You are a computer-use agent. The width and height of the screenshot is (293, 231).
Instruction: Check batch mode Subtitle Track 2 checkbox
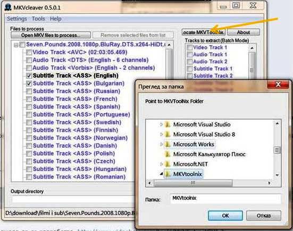point(189,76)
